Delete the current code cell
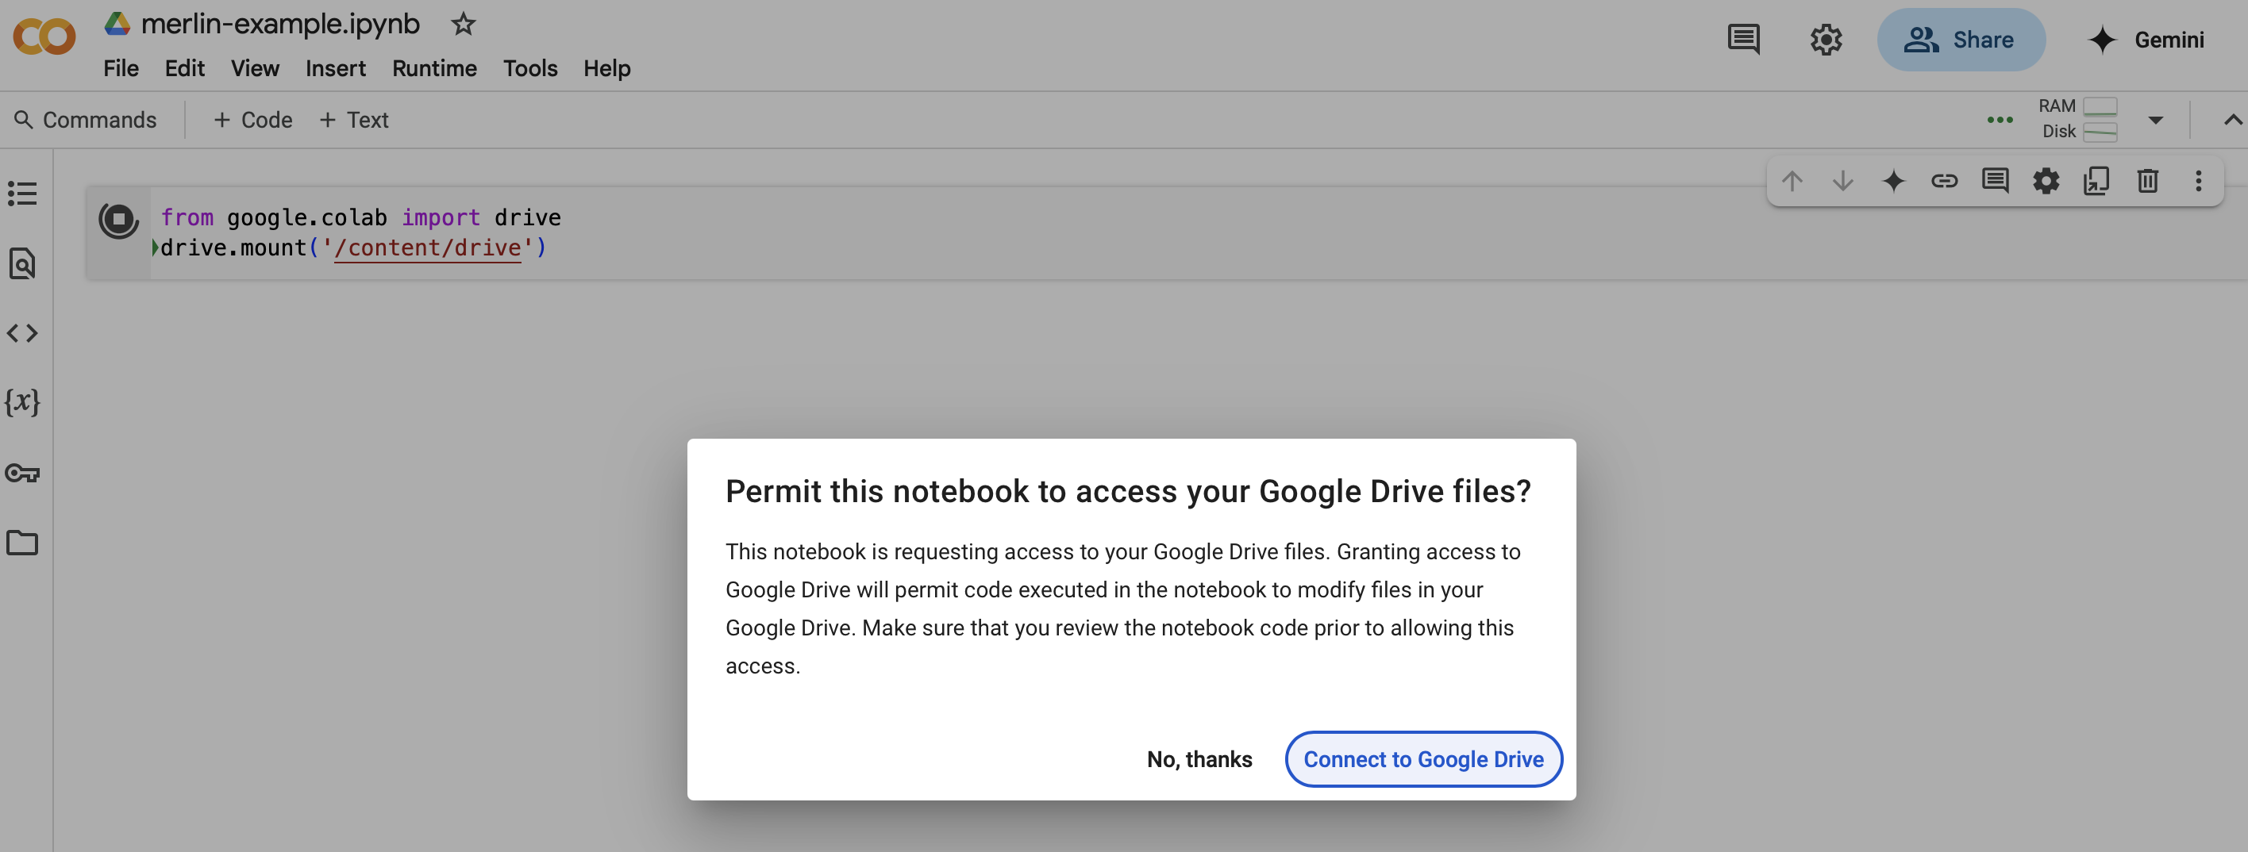 tap(2148, 181)
